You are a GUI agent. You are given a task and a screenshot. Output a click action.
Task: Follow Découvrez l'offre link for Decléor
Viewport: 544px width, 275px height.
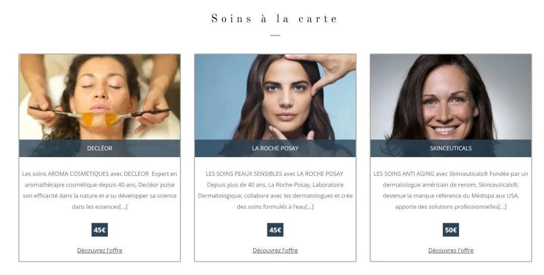pyautogui.click(x=100, y=250)
